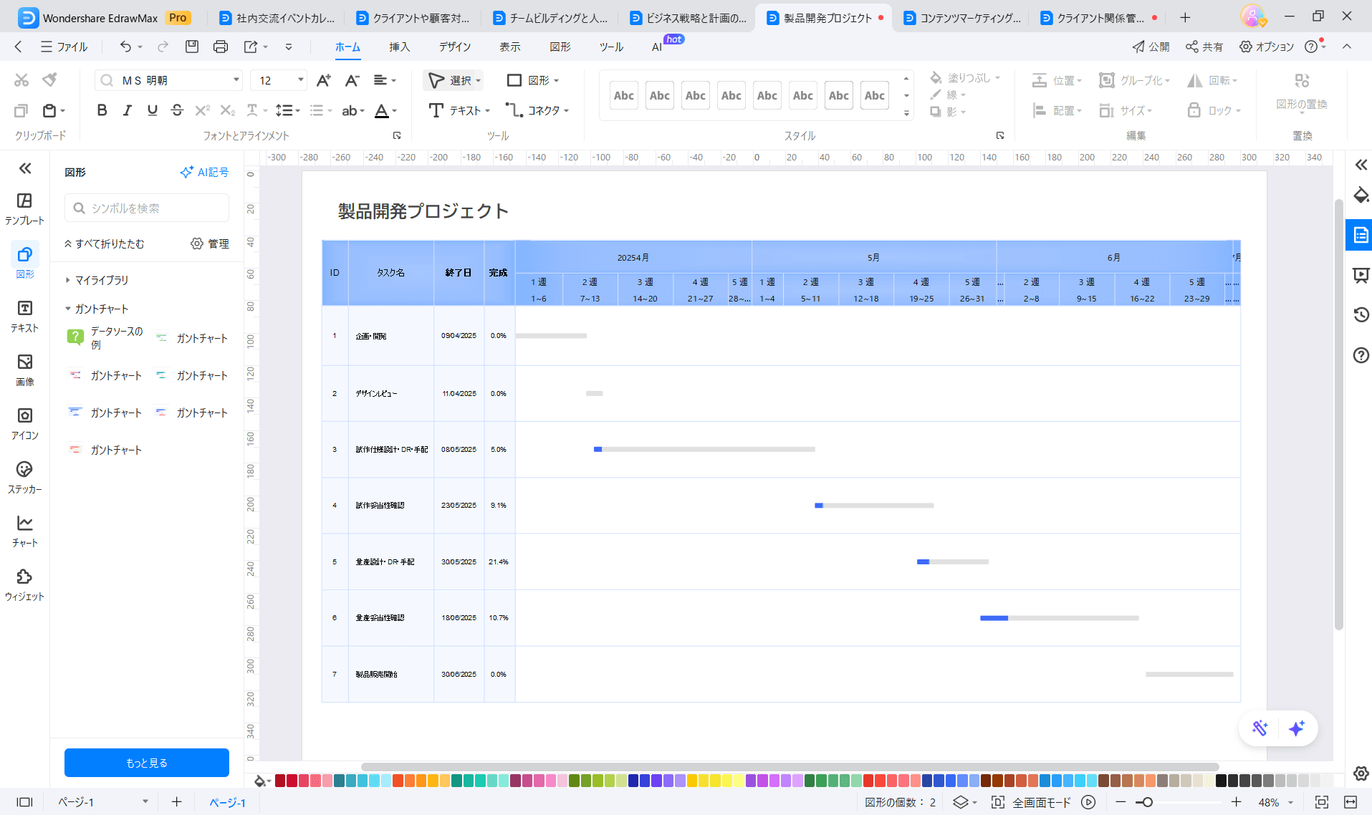Click the シンボルを検索 search field
Screen dimensions: 1372x815
[147, 208]
